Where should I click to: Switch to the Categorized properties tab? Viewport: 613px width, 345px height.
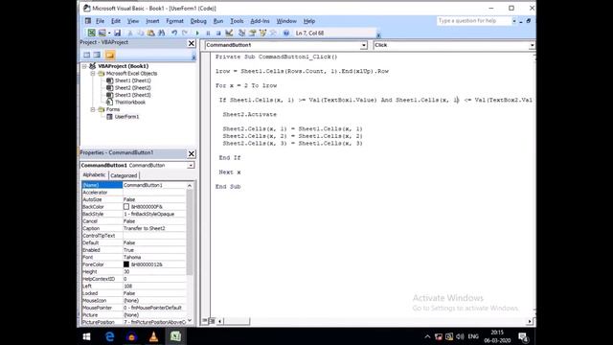(x=124, y=175)
